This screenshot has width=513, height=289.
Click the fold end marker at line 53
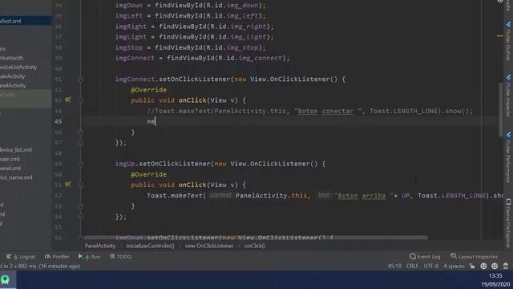(81, 206)
